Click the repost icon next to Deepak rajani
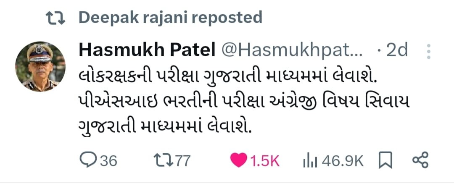This screenshot has height=186, width=454. (x=55, y=18)
